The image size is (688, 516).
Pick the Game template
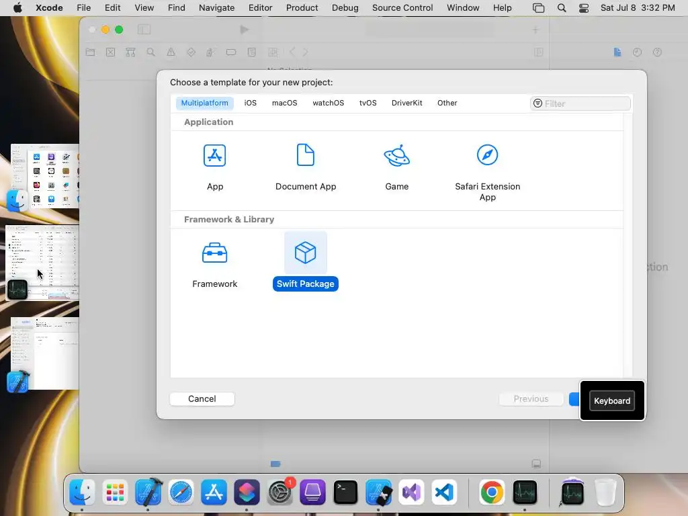(x=396, y=167)
